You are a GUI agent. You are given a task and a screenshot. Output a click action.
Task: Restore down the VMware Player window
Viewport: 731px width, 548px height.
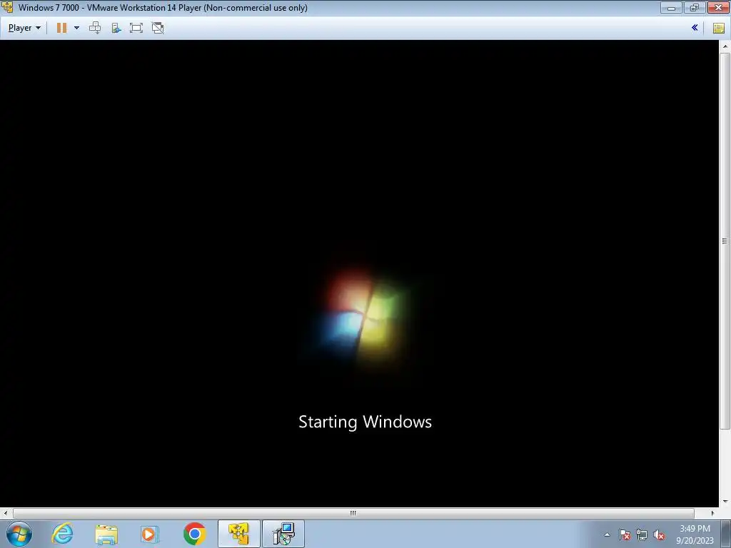click(x=695, y=7)
